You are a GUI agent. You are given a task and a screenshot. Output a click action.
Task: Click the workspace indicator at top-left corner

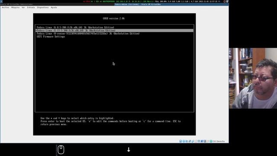(x=1, y=1)
